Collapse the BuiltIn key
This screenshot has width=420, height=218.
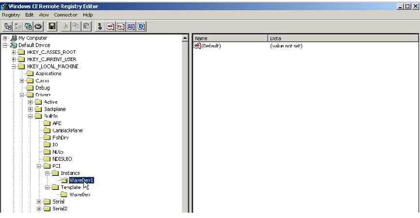click(x=30, y=116)
